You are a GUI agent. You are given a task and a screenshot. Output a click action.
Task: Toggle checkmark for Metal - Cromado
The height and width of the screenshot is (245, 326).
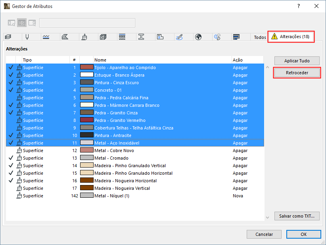point(11,158)
